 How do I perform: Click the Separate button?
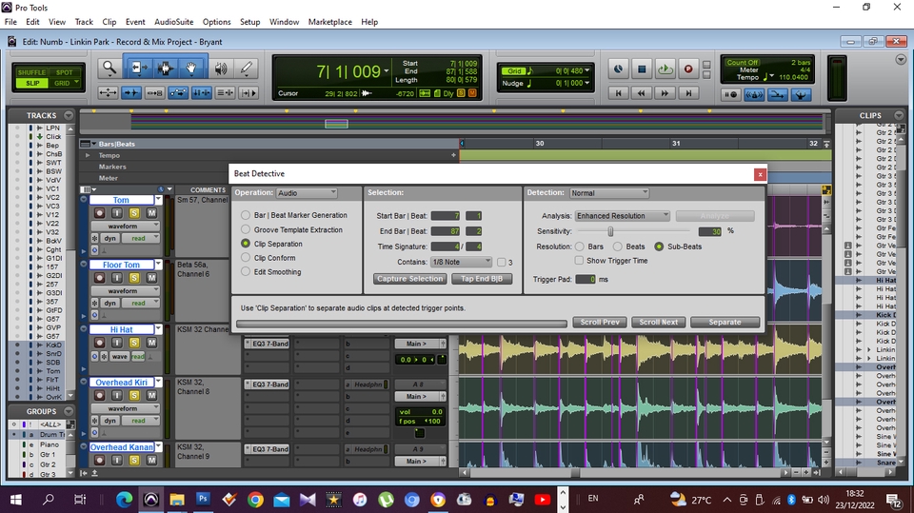[x=725, y=322]
